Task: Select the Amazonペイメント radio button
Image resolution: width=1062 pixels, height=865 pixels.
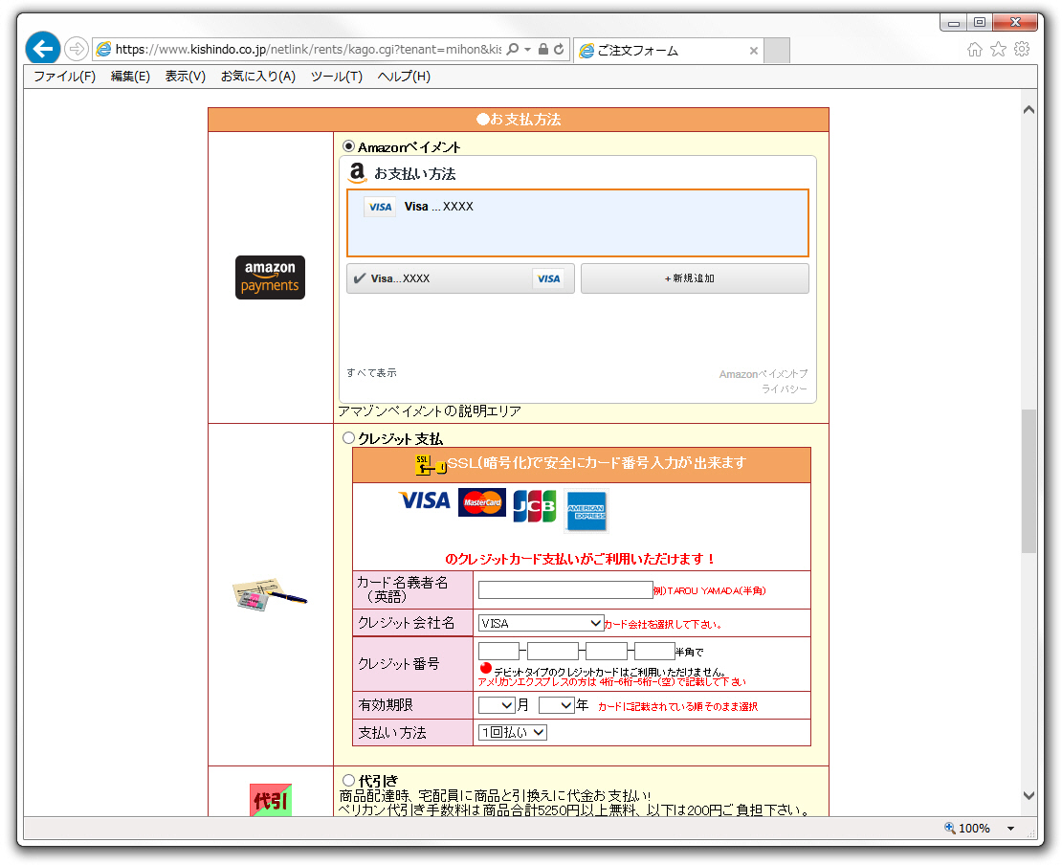Action: (x=349, y=146)
